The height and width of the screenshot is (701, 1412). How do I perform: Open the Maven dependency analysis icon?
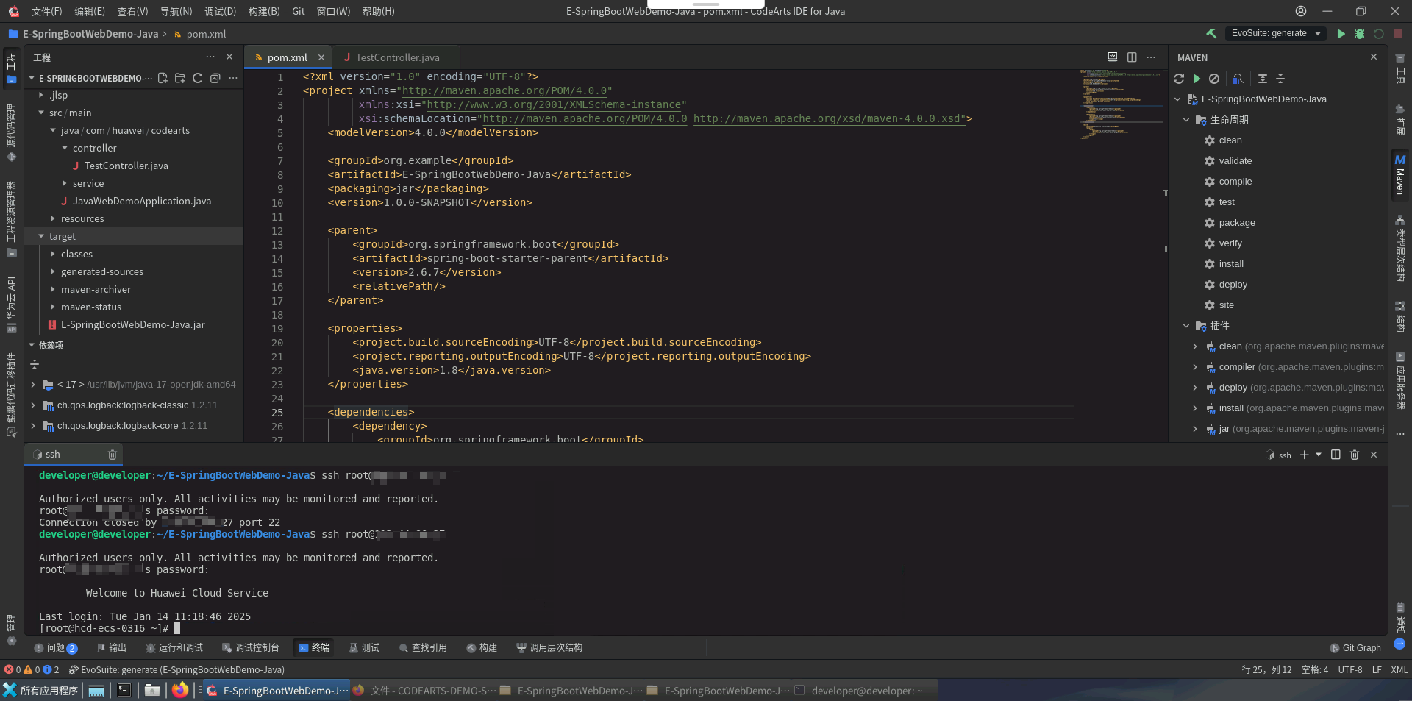pyautogui.click(x=1238, y=79)
